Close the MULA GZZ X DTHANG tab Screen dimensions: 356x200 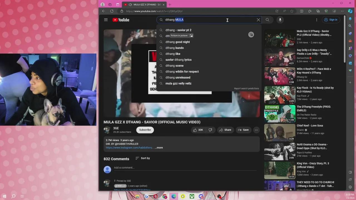[164, 5]
